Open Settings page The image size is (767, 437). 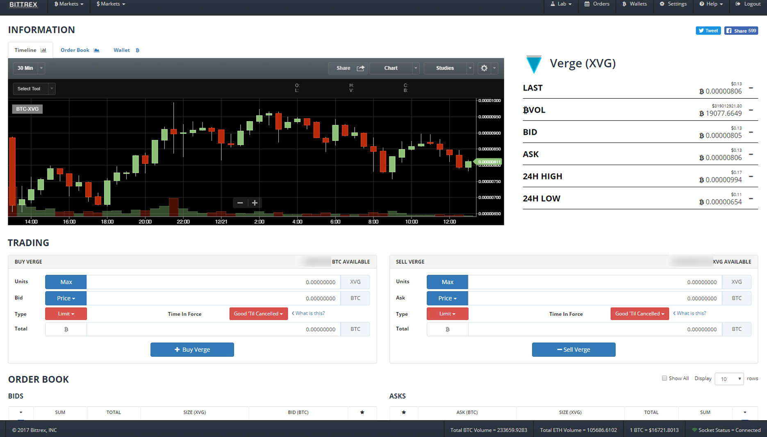673,4
